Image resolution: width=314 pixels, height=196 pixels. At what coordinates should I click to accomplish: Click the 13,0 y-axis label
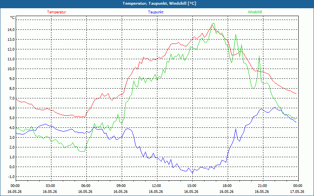tap(11, 40)
